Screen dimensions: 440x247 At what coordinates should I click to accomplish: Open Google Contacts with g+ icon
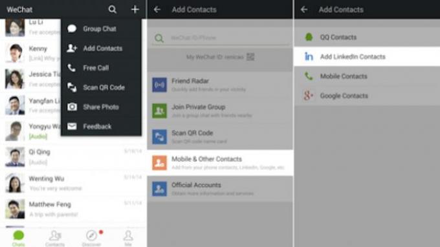click(367, 96)
